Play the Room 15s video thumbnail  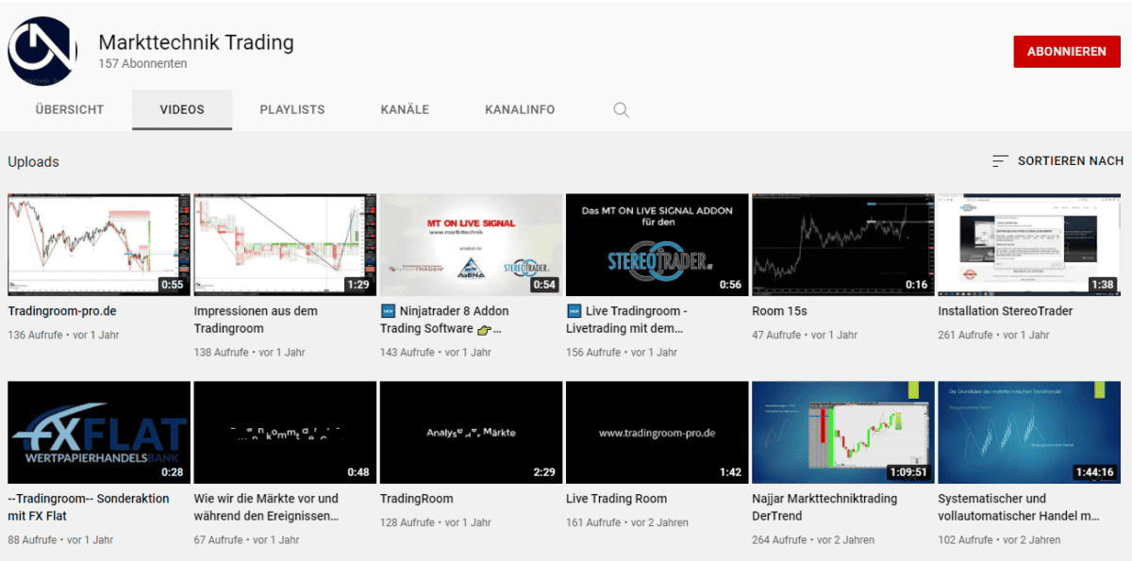842,243
